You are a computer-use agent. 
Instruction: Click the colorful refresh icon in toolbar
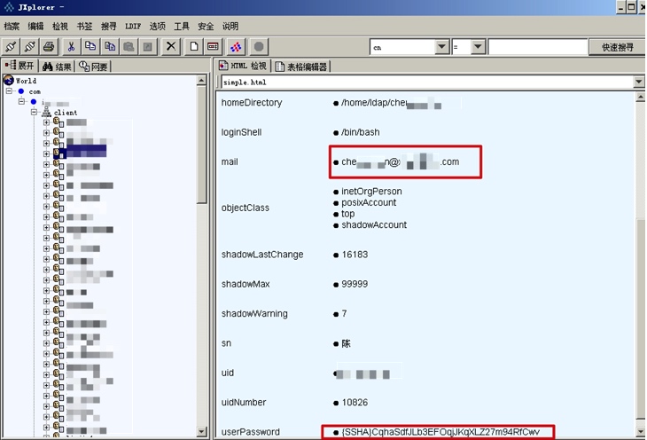236,46
